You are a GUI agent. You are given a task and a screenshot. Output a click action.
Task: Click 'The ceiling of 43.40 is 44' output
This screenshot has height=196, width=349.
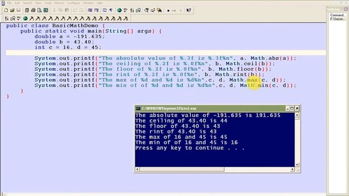point(181,121)
